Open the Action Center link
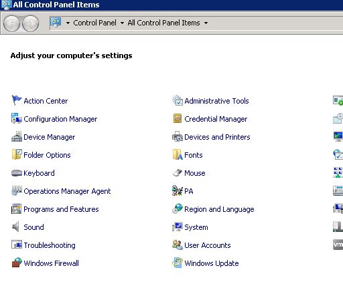This screenshot has width=343, height=284. point(46,101)
